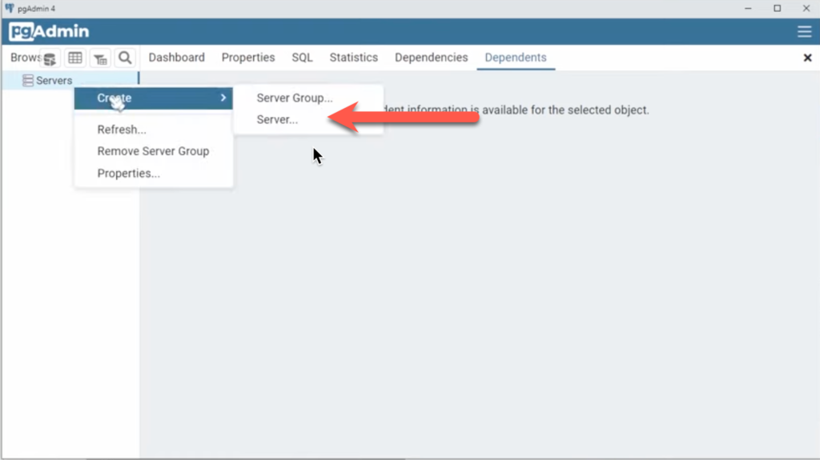Choose Server... from the Create submenu
This screenshot has width=820, height=460.
[x=277, y=120]
